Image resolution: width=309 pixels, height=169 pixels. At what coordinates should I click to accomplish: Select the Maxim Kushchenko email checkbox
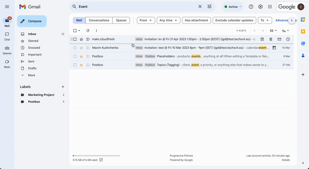point(75,48)
